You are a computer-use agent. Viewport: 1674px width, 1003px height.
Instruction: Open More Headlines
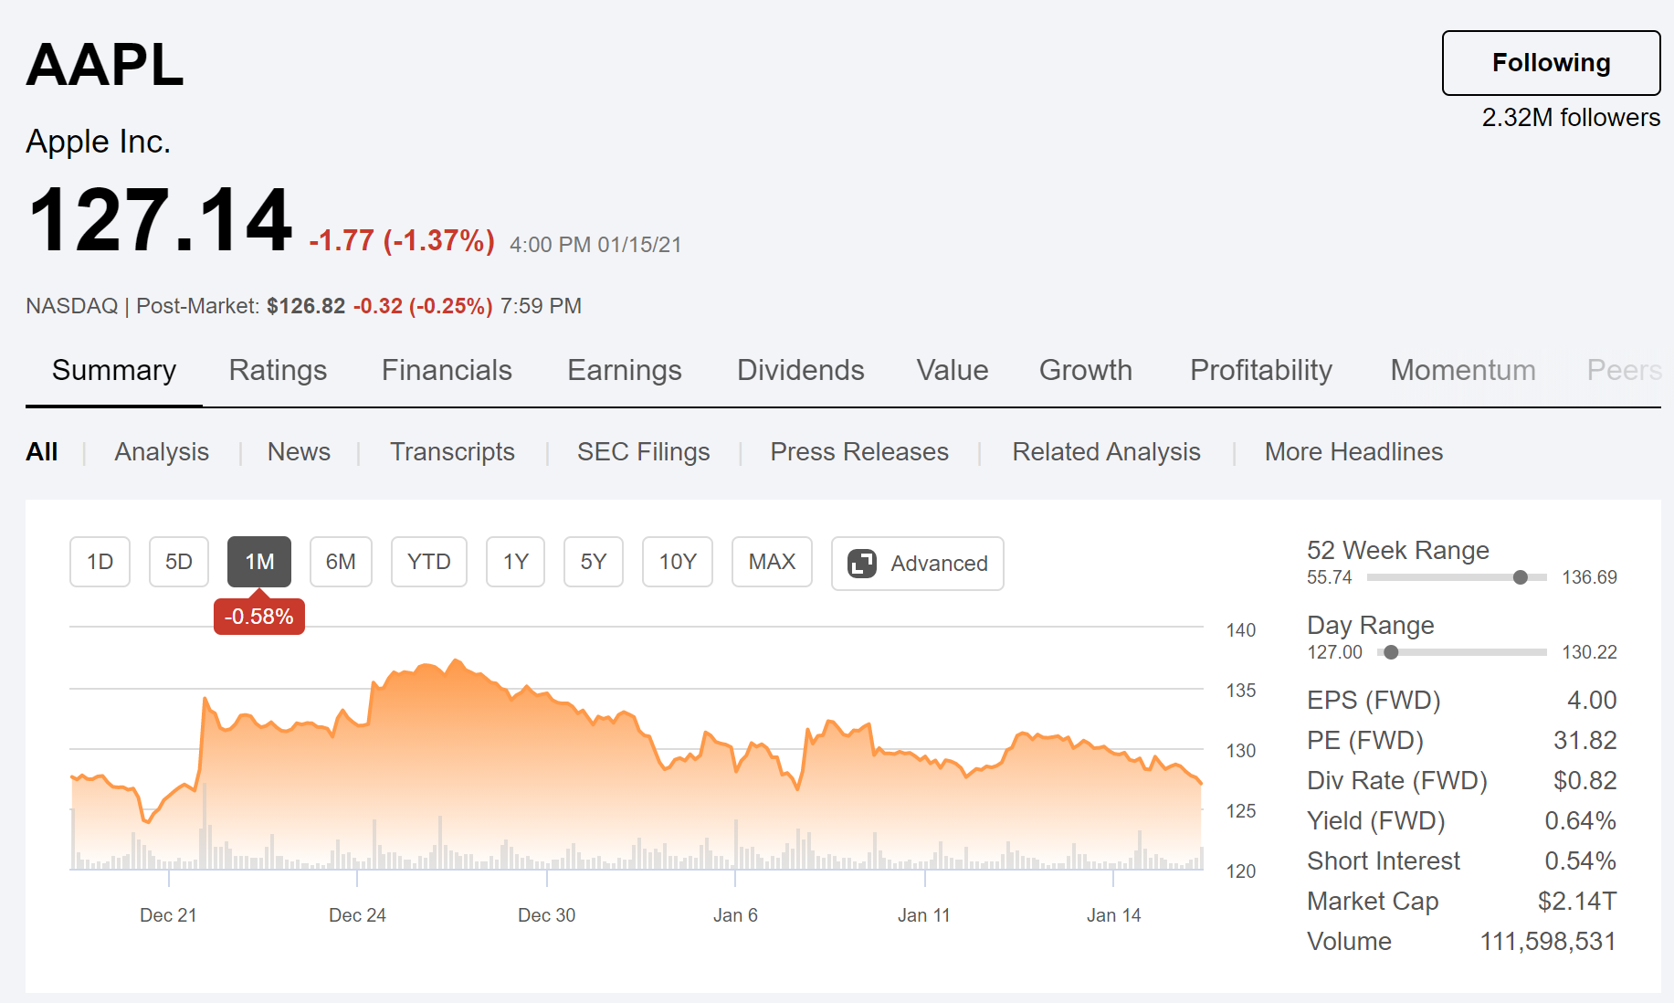(x=1353, y=452)
